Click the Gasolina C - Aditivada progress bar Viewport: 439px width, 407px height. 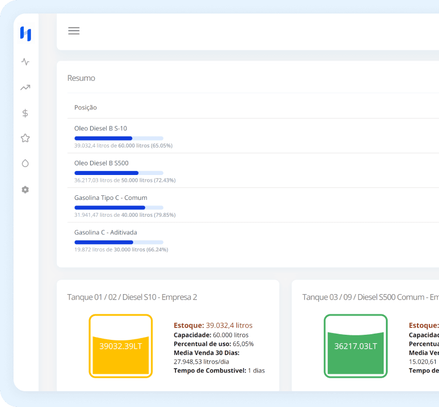point(118,242)
